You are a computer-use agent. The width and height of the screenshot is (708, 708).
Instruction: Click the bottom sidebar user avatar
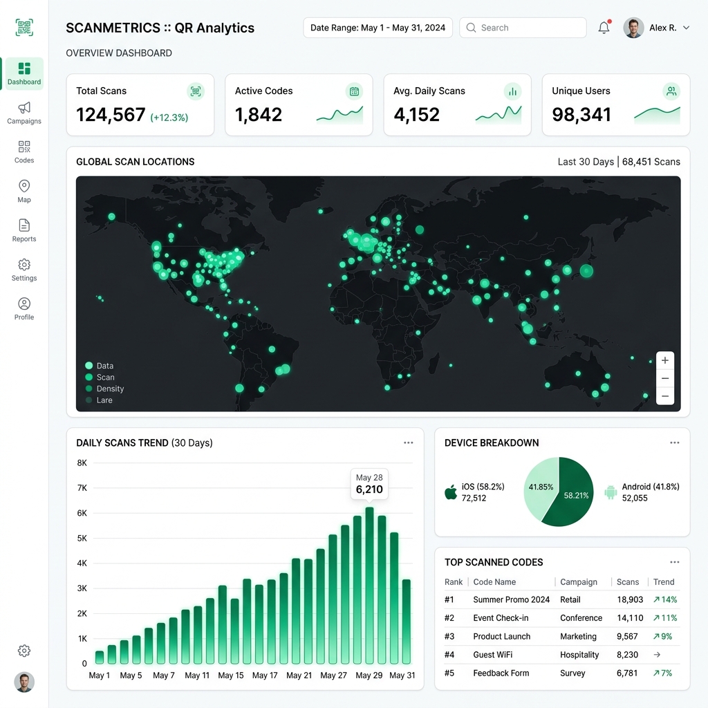[24, 682]
